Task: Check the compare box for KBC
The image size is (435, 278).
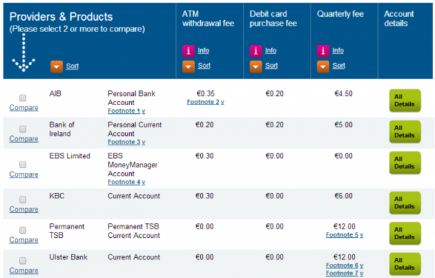Action: [x=23, y=200]
